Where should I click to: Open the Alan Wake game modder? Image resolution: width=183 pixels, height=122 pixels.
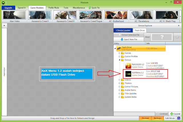[15, 17]
